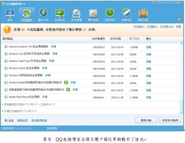Uncheck Windows LSASS 安全性更新
185x143 pixels.
point(6,68)
